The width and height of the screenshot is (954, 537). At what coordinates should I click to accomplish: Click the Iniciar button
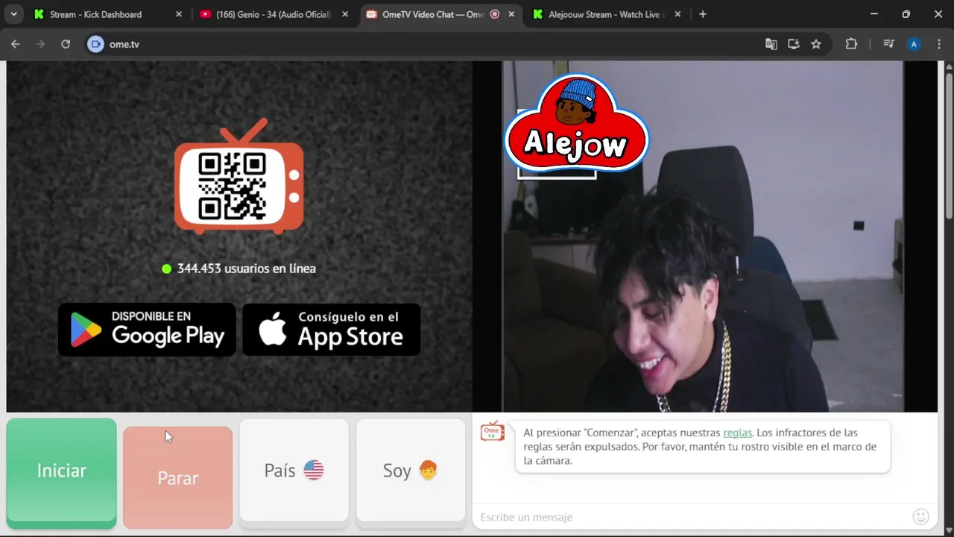[62, 473]
